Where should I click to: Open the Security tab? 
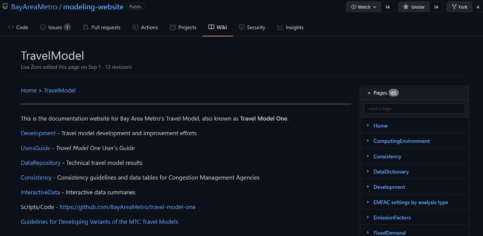pos(252,27)
